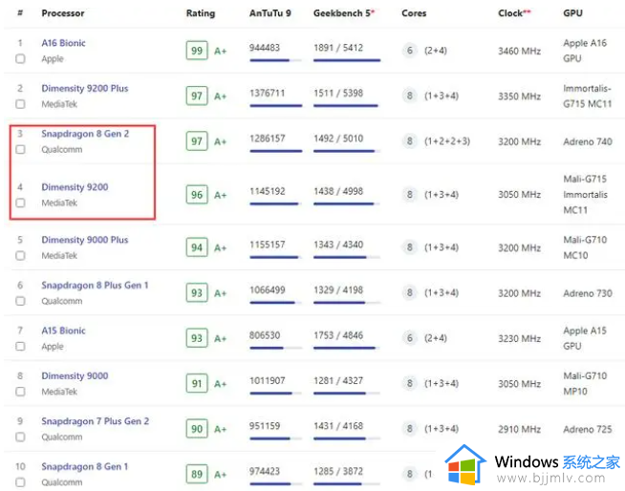Select Geekbench score 1891 / 5412
Viewport: 625px width, 491px height.
[x=338, y=48]
